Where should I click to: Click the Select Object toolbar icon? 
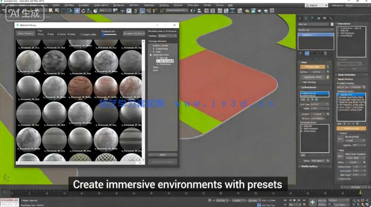click(x=51, y=11)
